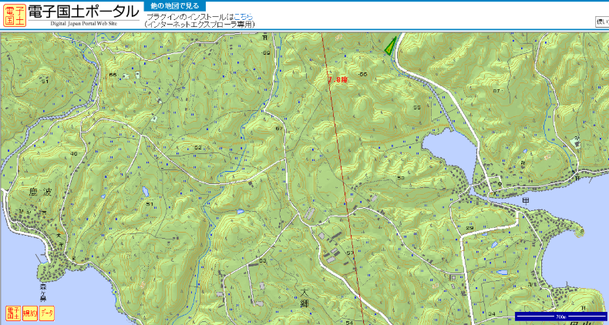Screen dimensions: 609x325
Task: Click the 甲 place label near the lake
Action: coord(527,200)
